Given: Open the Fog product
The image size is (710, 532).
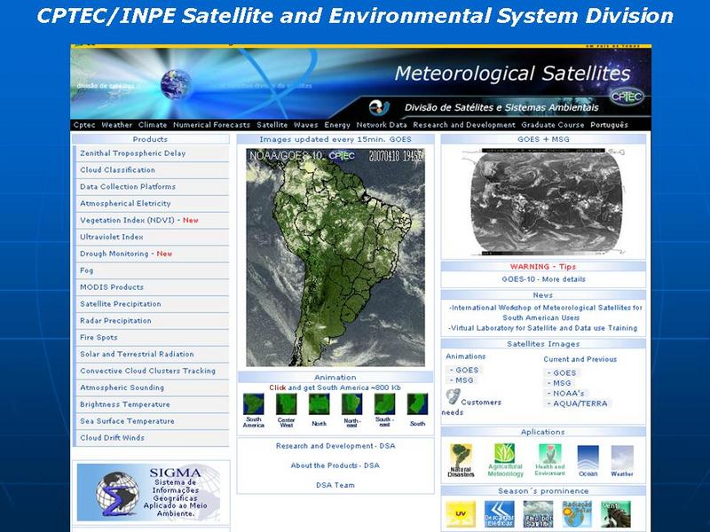Looking at the screenshot, I should 151,270.
